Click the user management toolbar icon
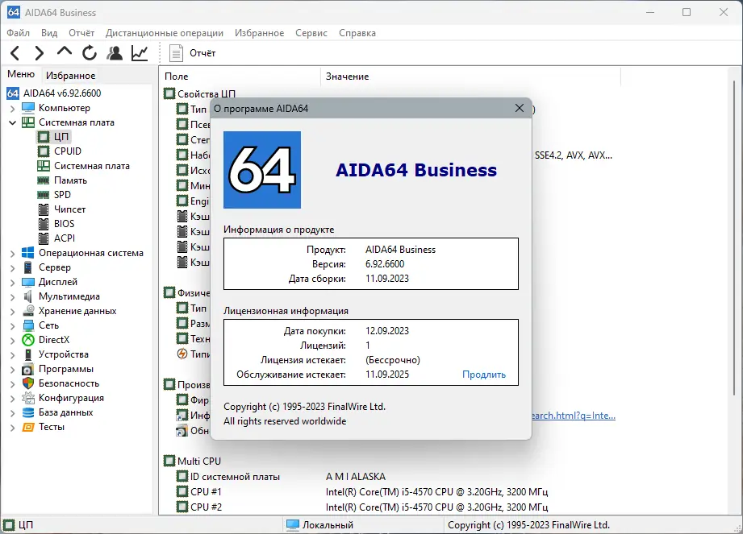Image resolution: width=743 pixels, height=534 pixels. (x=115, y=52)
